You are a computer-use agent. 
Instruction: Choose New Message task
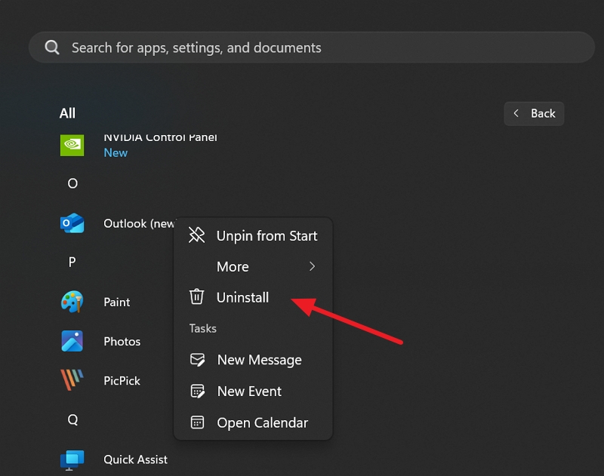(x=253, y=360)
